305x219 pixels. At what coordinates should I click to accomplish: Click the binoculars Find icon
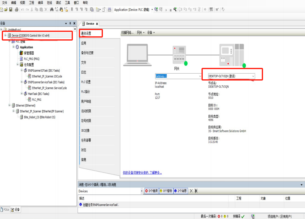click(x=52, y=10)
